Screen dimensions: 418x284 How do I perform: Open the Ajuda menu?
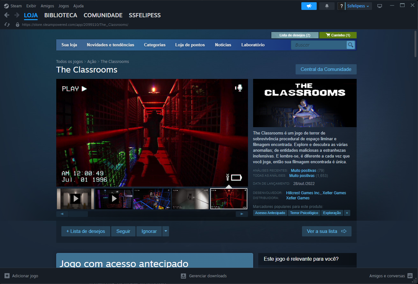79,6
